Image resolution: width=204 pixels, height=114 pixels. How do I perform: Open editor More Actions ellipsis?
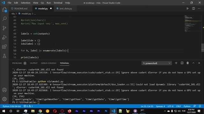coord(199,9)
